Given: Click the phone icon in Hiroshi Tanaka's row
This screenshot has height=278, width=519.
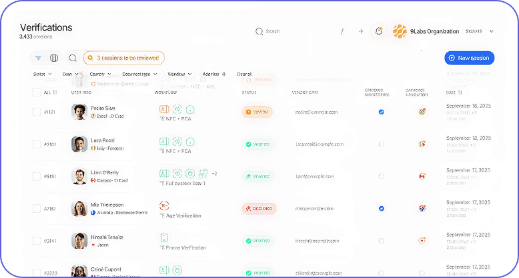Looking at the screenshot, I should tap(164, 237).
